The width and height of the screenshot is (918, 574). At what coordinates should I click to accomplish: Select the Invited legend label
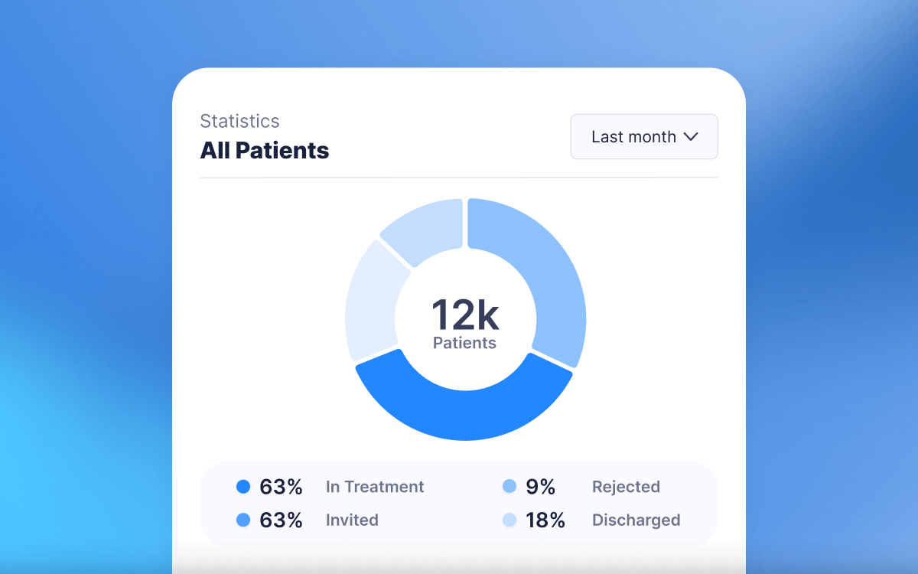pos(352,520)
